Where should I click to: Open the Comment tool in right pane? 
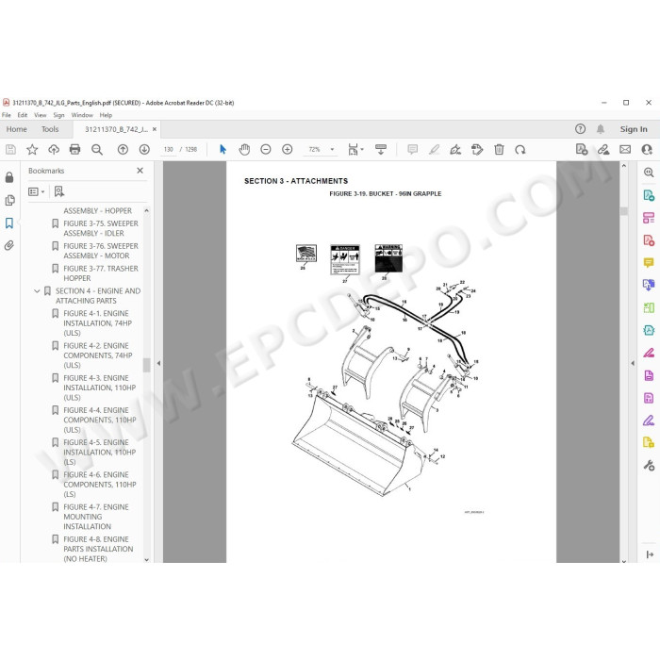(649, 263)
